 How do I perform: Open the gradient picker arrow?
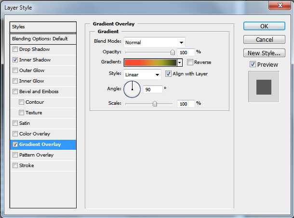(180, 62)
